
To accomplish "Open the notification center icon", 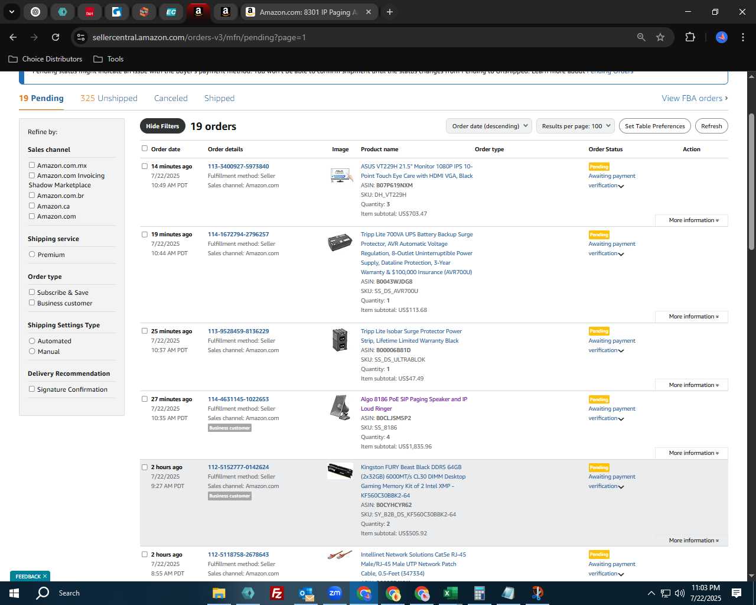I will click(737, 593).
